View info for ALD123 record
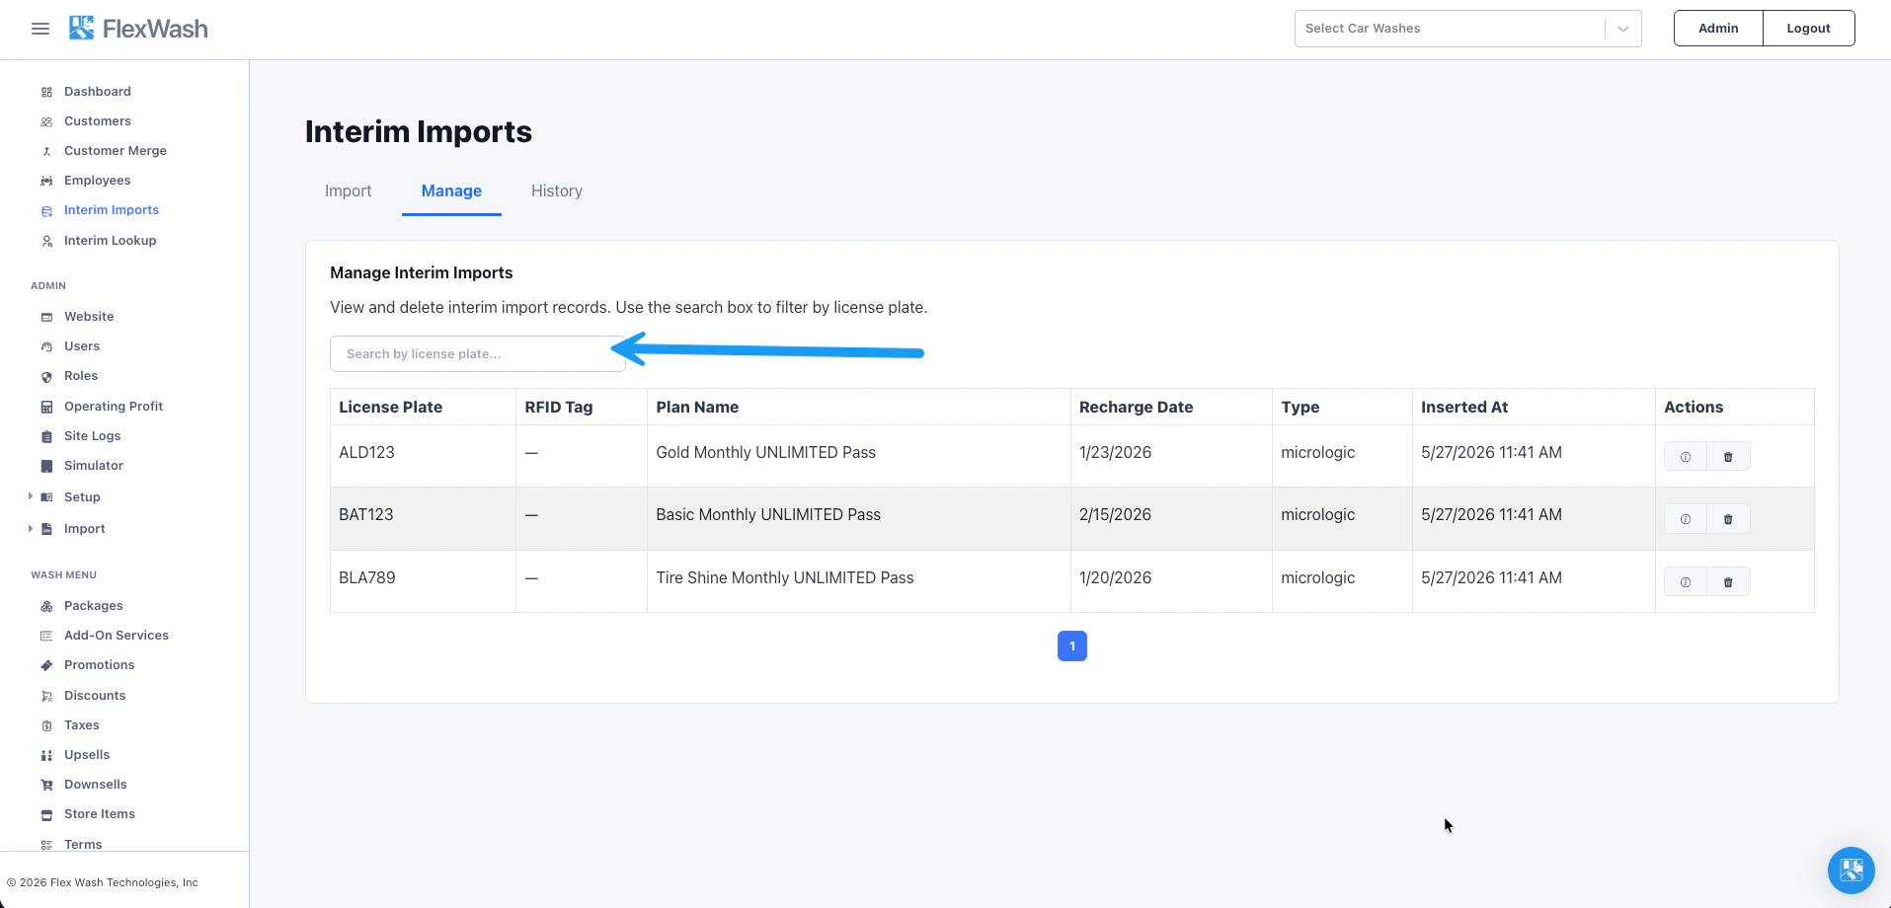This screenshot has width=1891, height=908. [x=1686, y=456]
